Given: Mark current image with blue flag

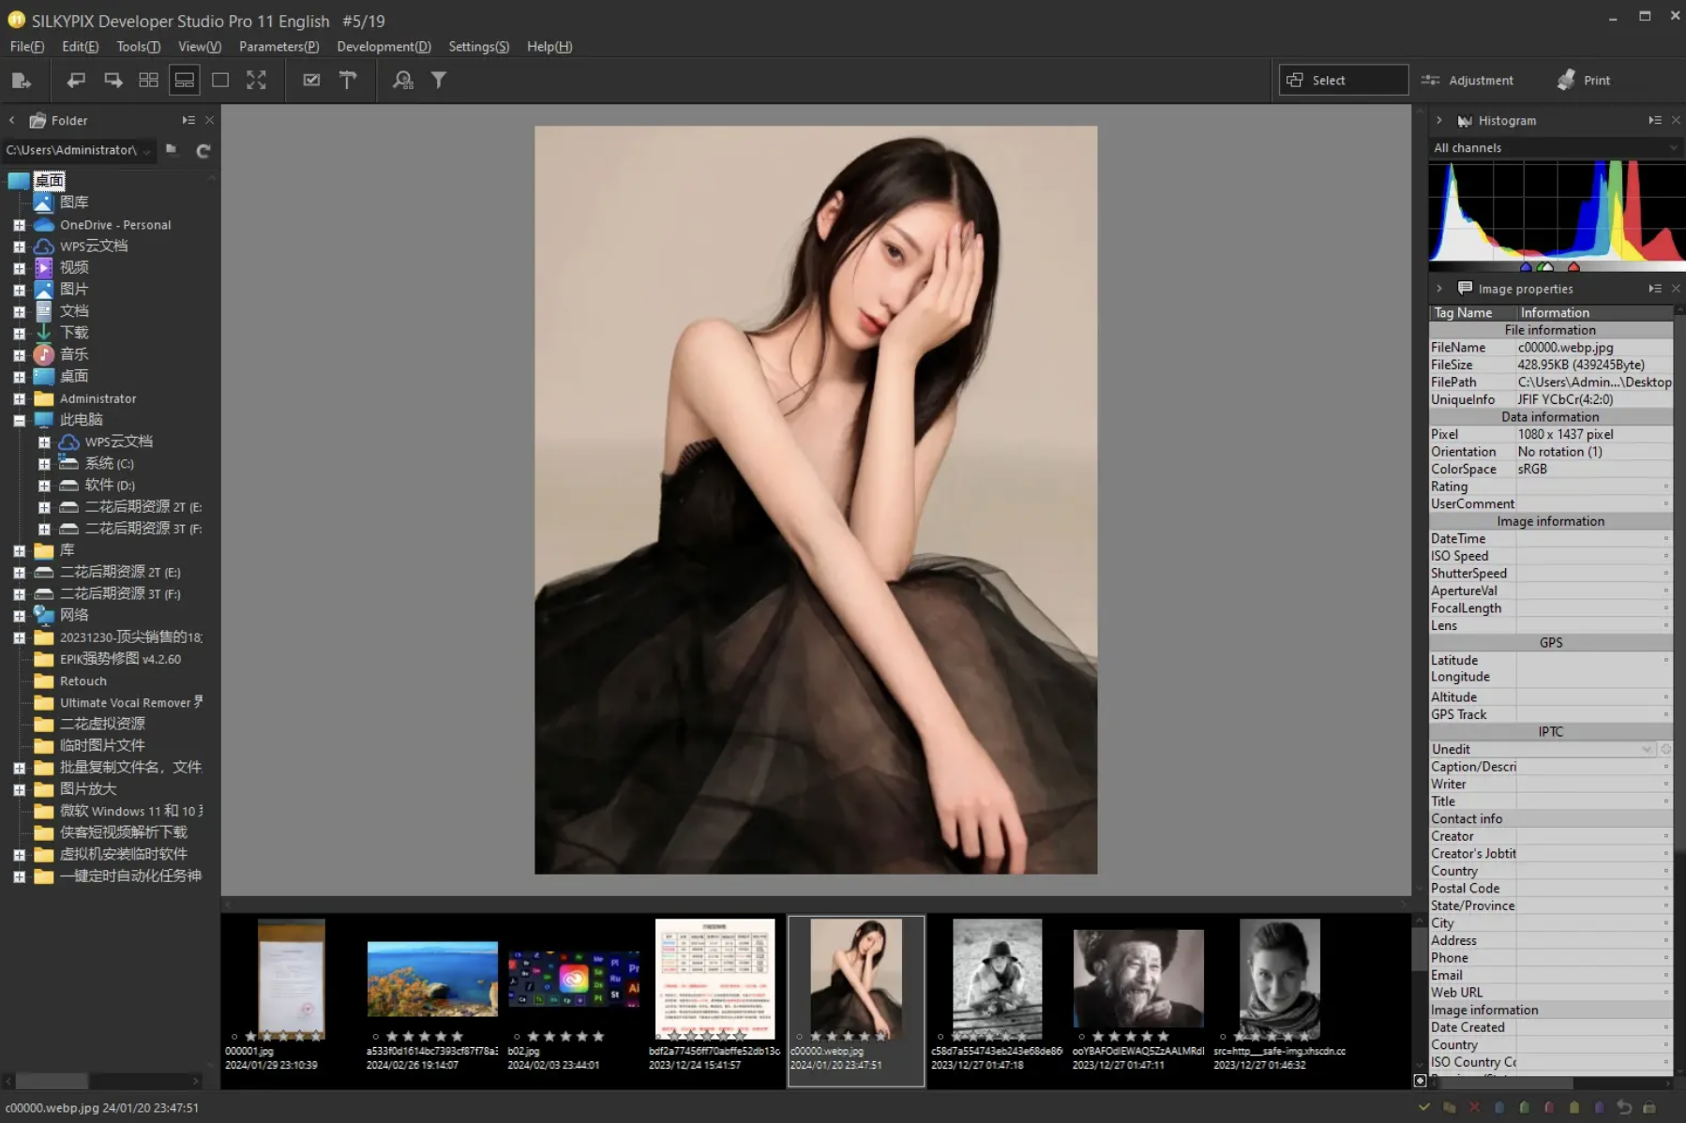Looking at the screenshot, I should click(x=1499, y=1108).
